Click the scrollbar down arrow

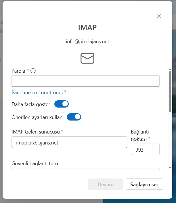(170, 168)
